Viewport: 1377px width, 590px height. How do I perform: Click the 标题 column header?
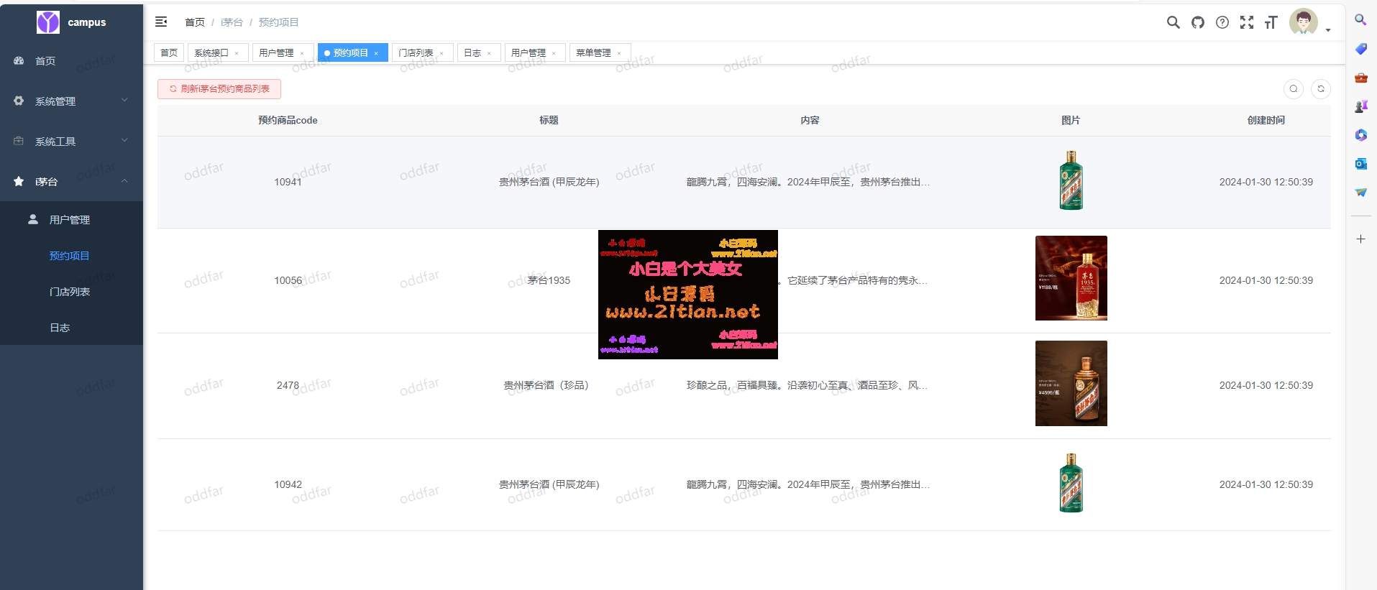549,121
